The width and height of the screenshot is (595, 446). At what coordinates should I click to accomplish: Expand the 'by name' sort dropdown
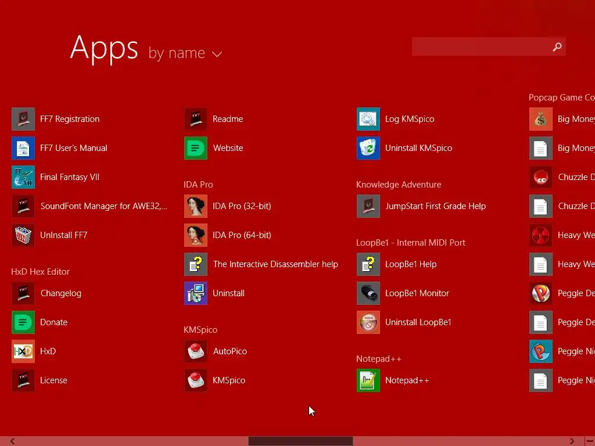pyautogui.click(x=185, y=53)
